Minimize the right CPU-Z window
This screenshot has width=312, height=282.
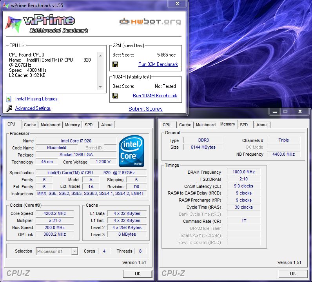pyautogui.click(x=275, y=111)
